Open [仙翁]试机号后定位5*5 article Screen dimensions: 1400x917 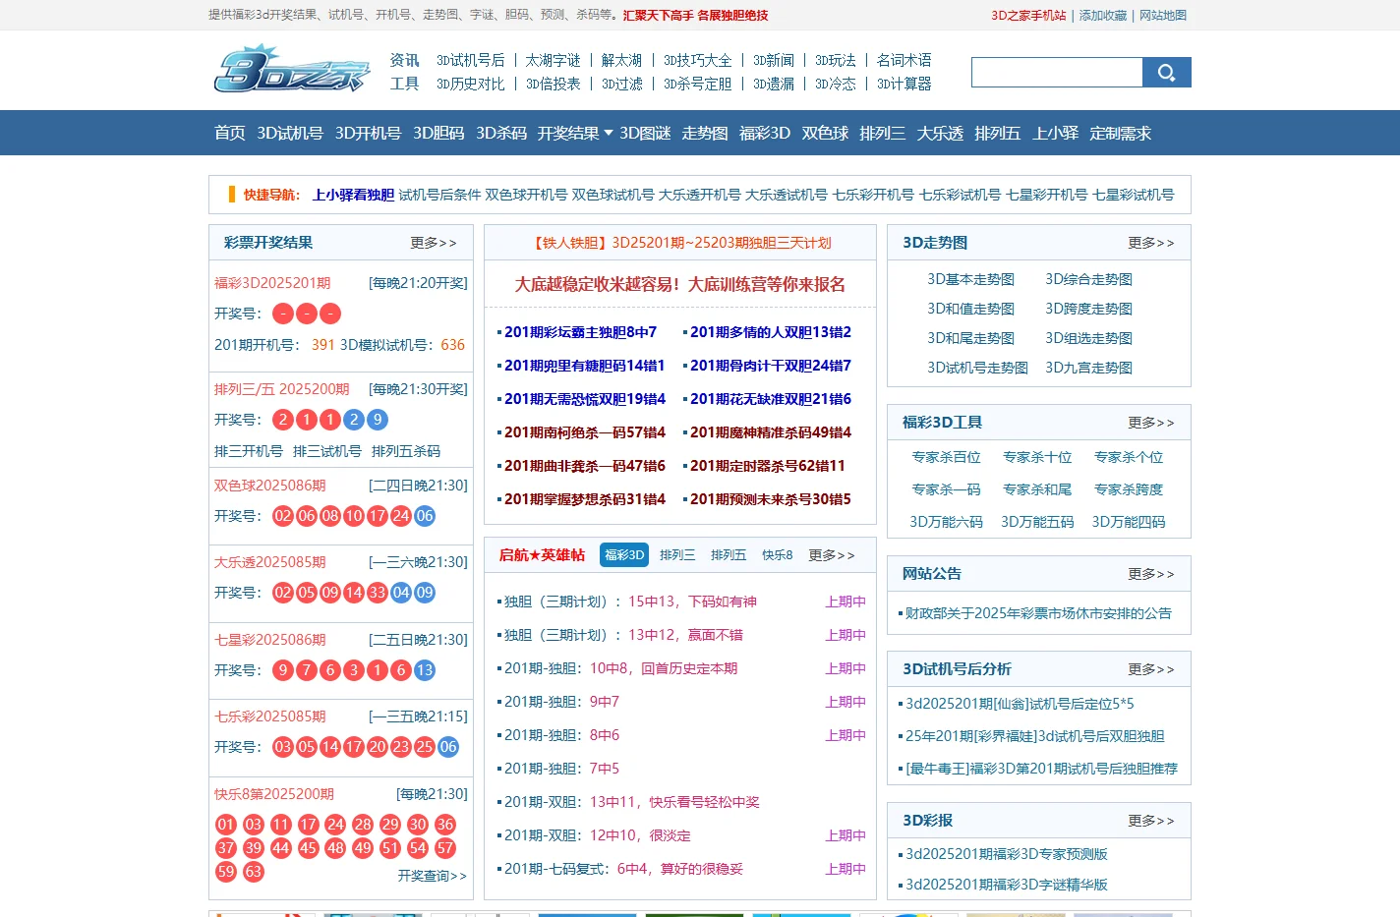pos(1020,704)
